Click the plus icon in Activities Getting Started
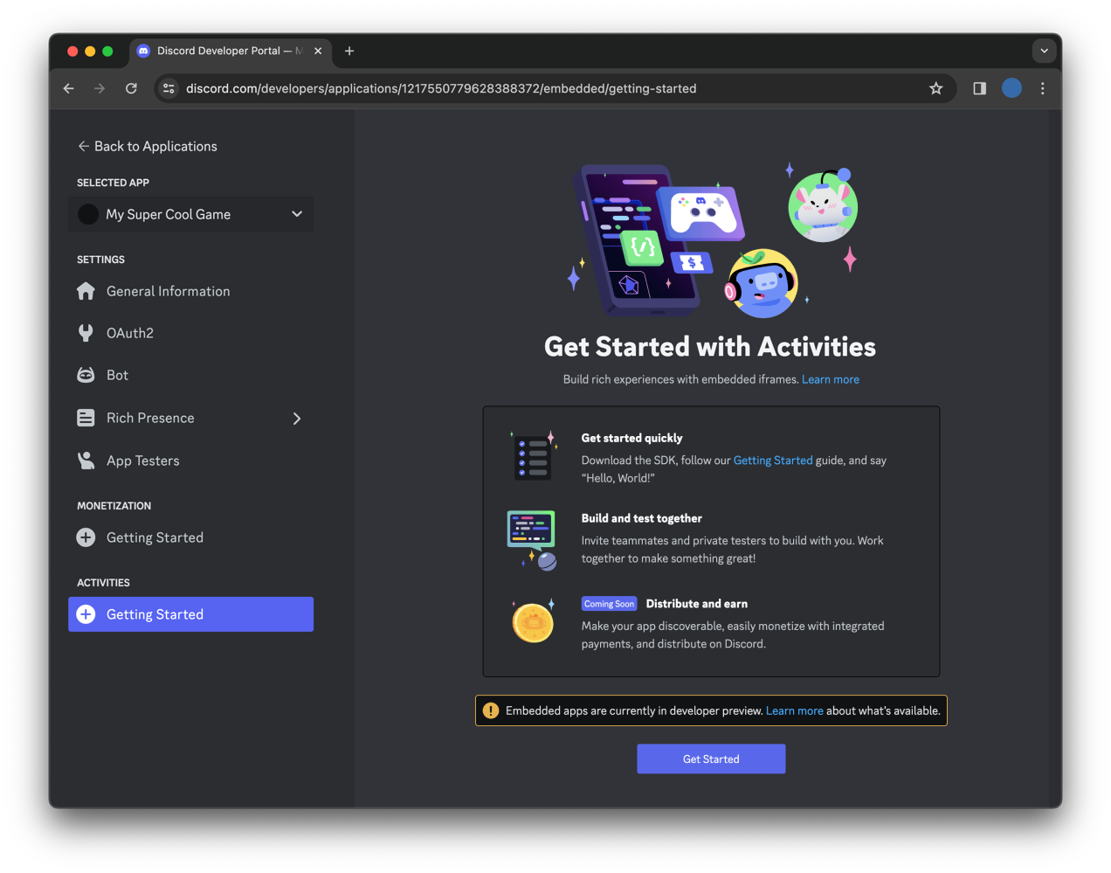Viewport: 1111px width, 873px height. (86, 614)
